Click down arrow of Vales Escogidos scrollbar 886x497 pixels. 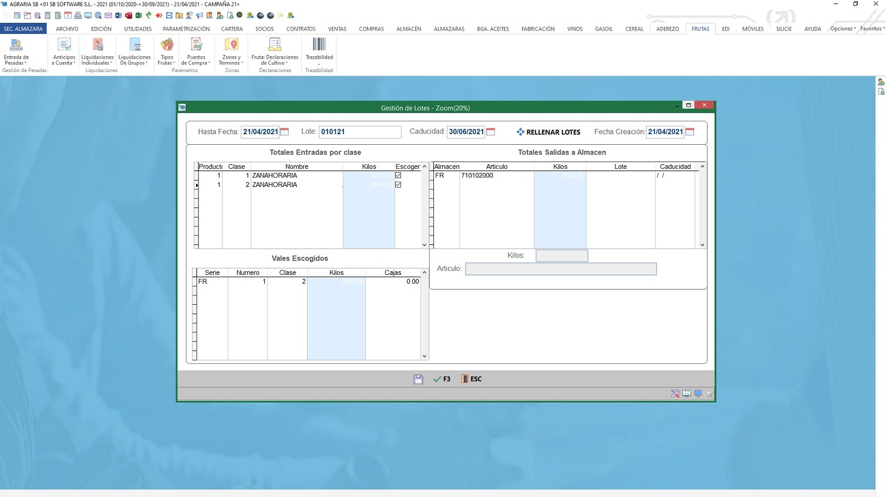coord(425,356)
